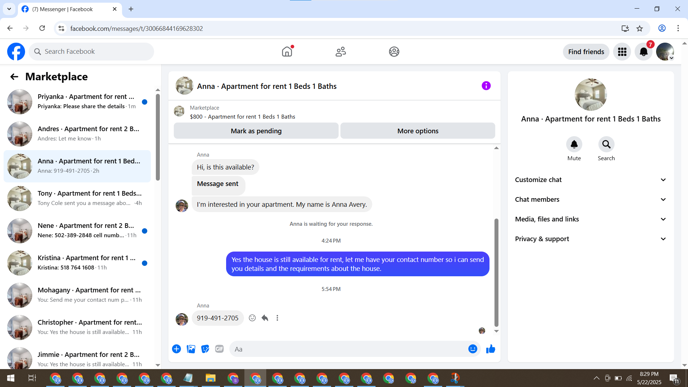The height and width of the screenshot is (387, 688).
Task: Focus the Search Facebook field
Action: pyautogui.click(x=91, y=52)
